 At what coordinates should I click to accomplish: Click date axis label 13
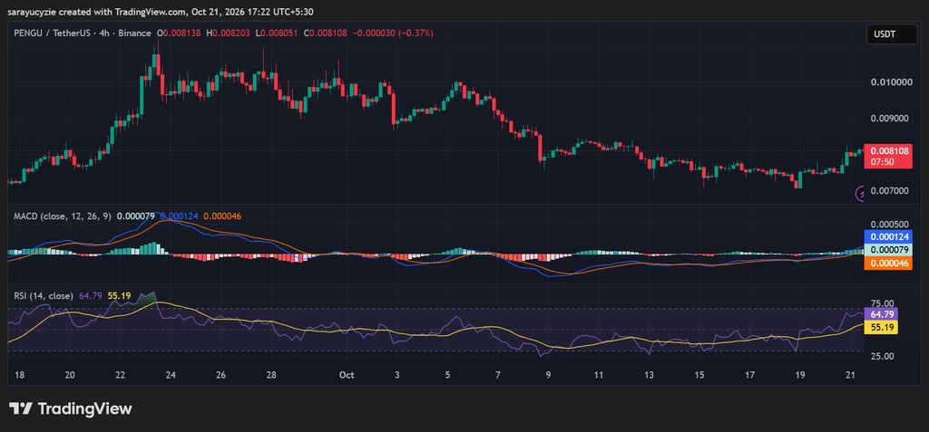coord(650,375)
